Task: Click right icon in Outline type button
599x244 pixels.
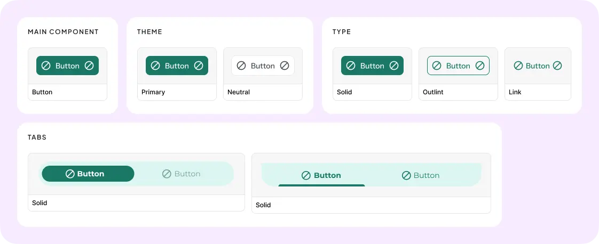Action: click(480, 66)
